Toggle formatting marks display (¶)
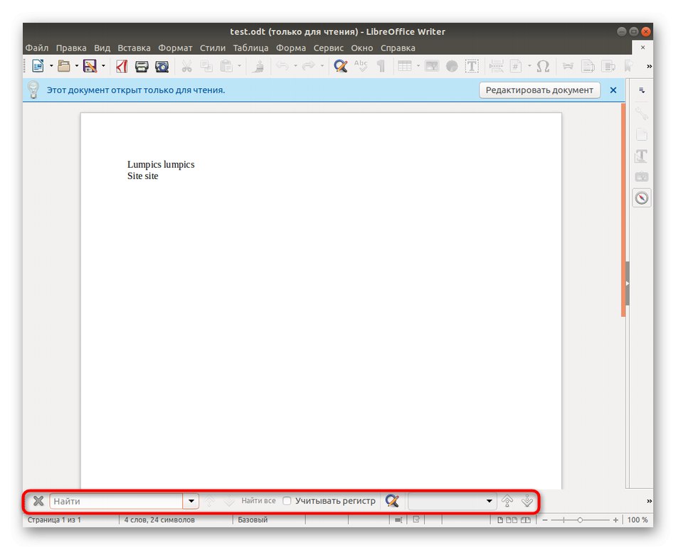The height and width of the screenshot is (550, 676). tap(382, 65)
